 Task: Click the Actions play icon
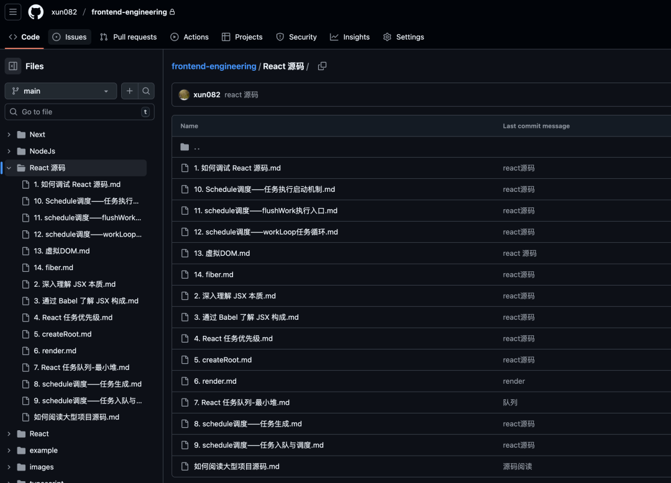(175, 37)
